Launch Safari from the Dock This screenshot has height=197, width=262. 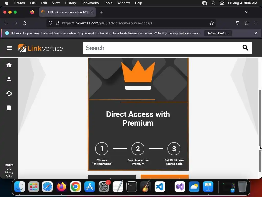47,187
